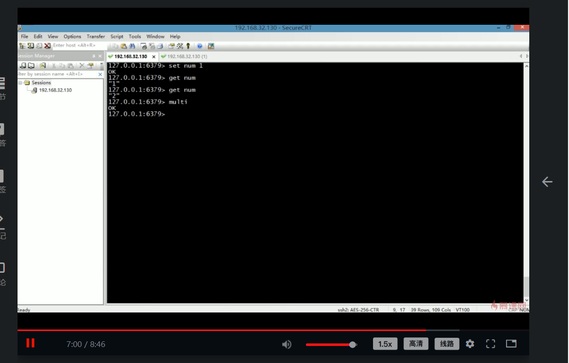Click Cut scissors icon in Session Manager
Screen dimensions: 569x363
54,65
